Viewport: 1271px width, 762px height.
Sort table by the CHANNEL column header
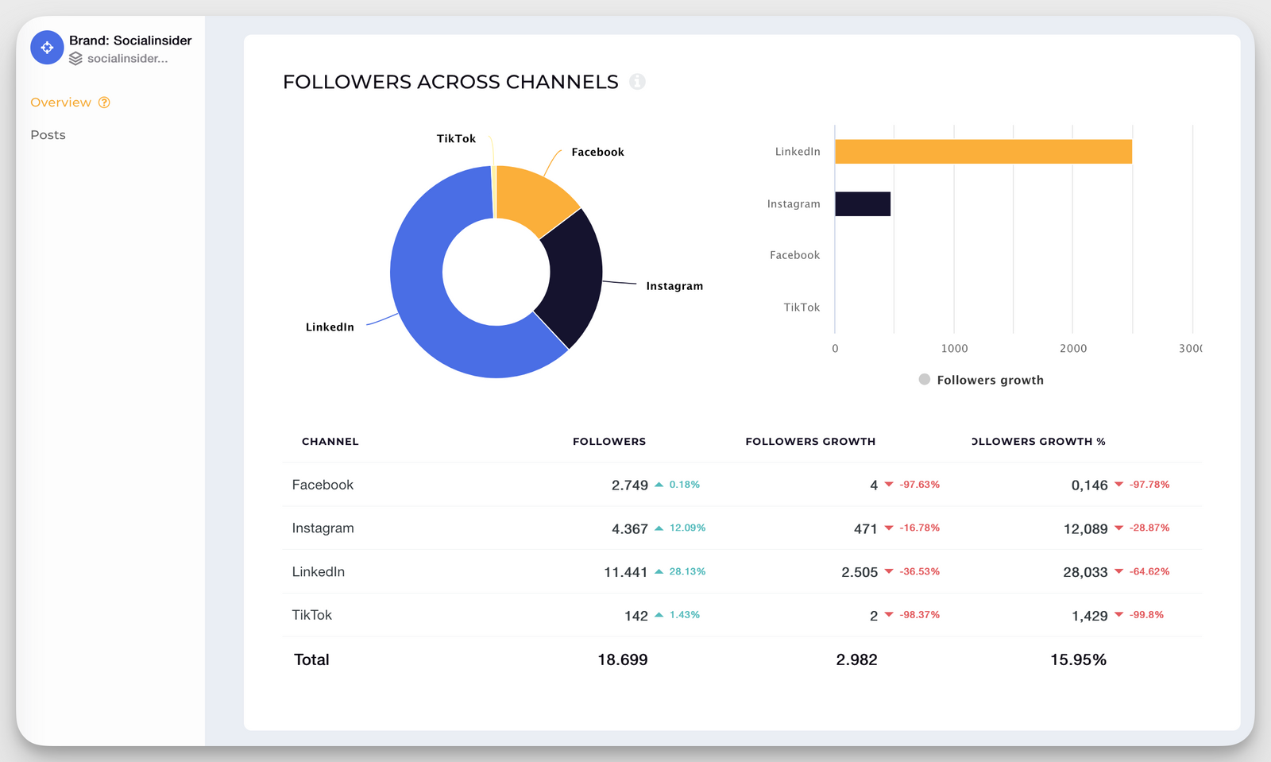click(330, 441)
